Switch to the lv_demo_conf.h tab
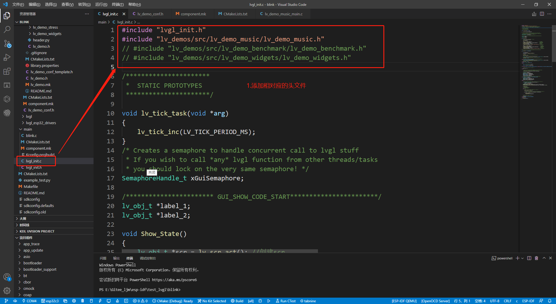 tap(149, 14)
